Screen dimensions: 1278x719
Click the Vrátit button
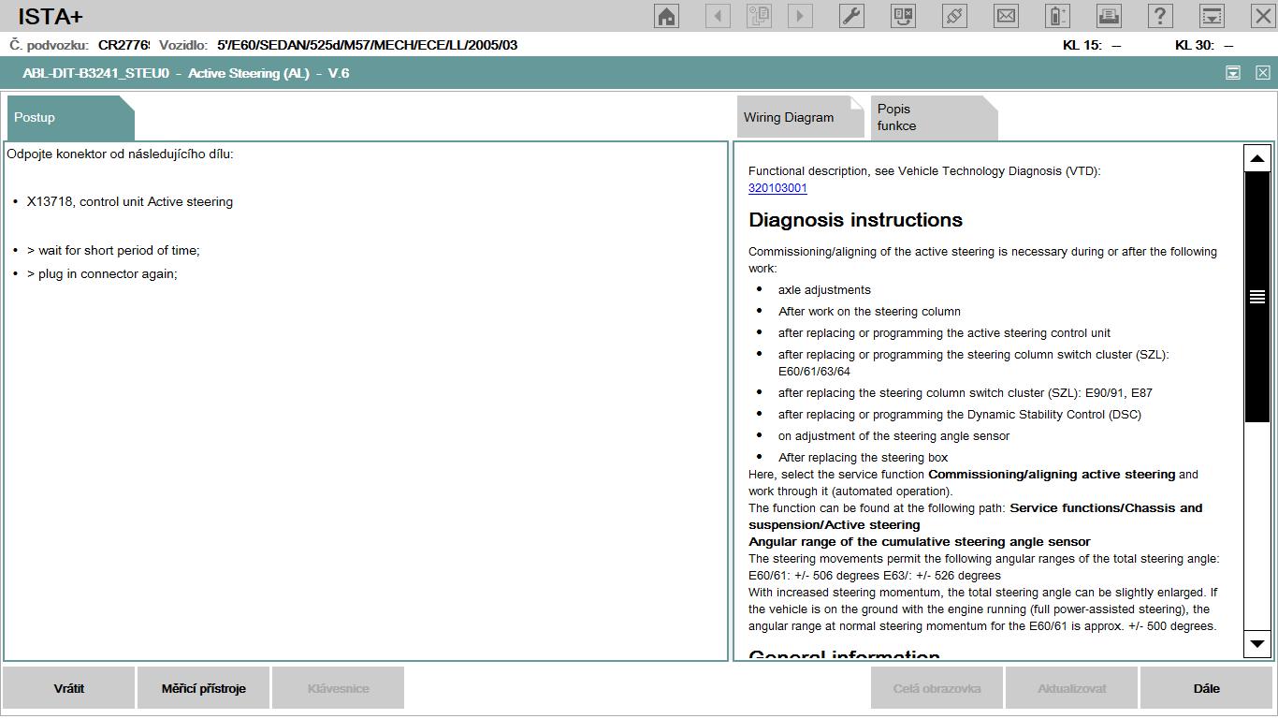coord(69,688)
